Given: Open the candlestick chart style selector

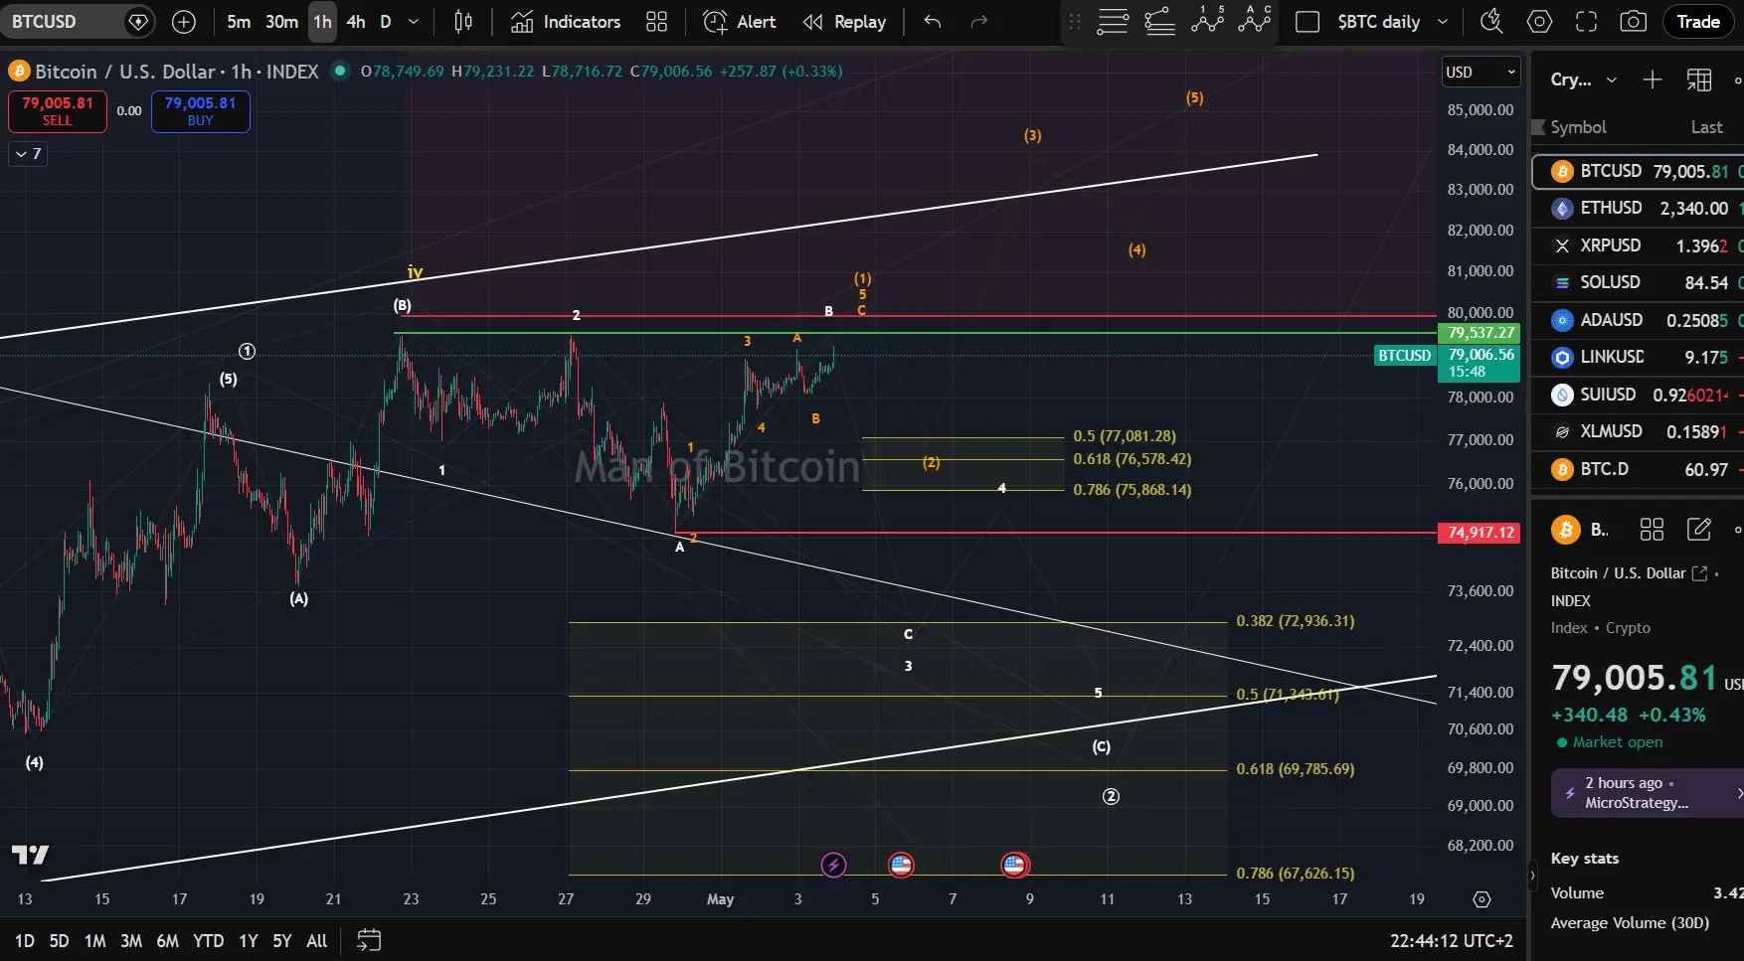Looking at the screenshot, I should (x=463, y=22).
